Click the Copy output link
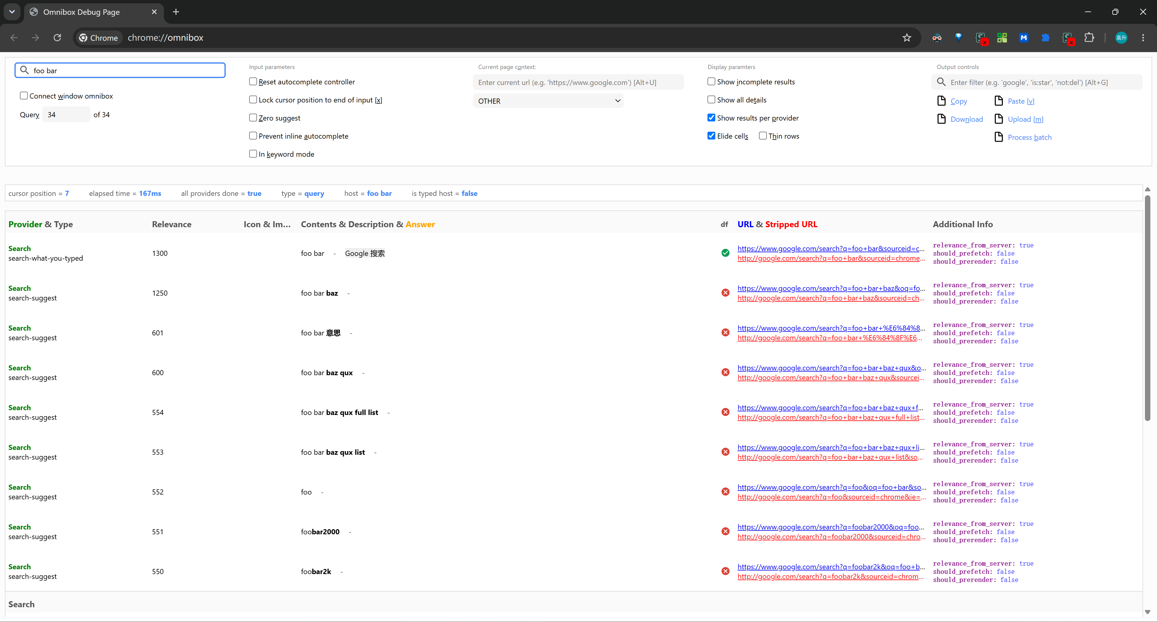 958,101
